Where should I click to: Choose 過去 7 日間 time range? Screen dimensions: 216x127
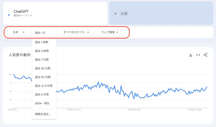tap(44, 60)
